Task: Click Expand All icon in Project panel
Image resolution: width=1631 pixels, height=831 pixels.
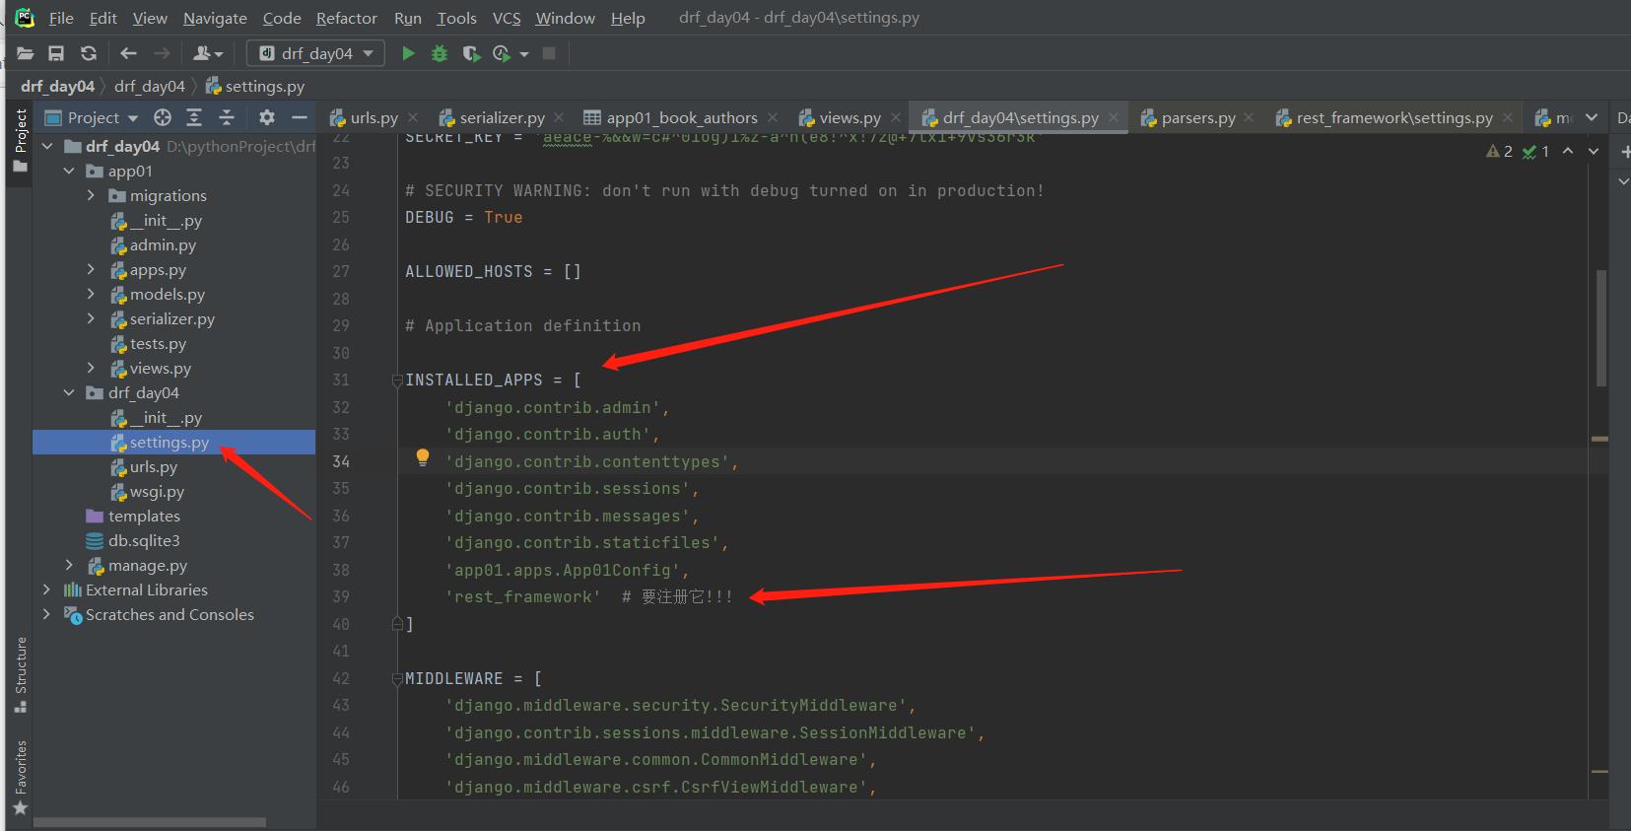Action: pyautogui.click(x=194, y=117)
